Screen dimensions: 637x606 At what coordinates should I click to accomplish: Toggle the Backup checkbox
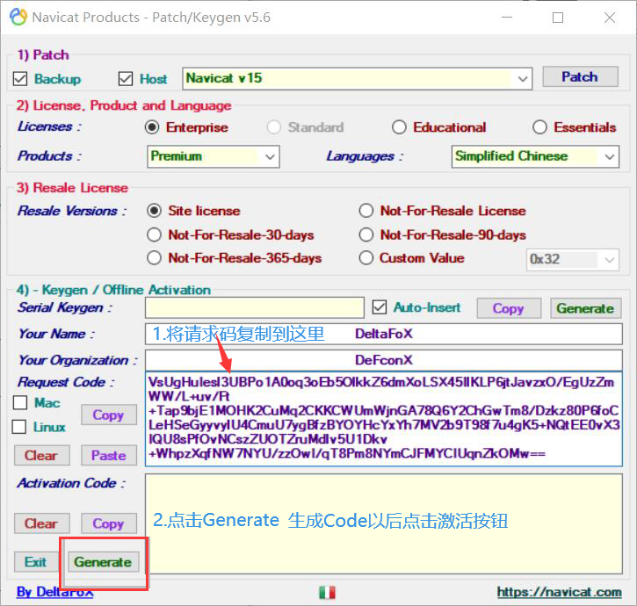click(x=20, y=79)
